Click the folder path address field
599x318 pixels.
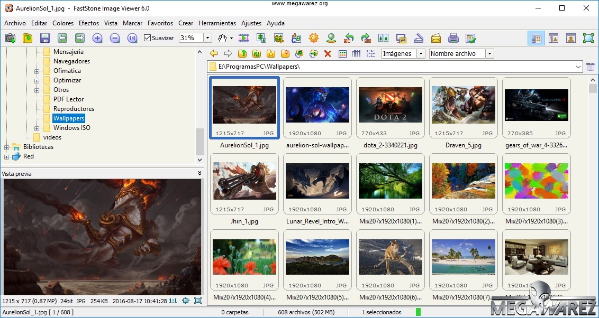point(395,67)
